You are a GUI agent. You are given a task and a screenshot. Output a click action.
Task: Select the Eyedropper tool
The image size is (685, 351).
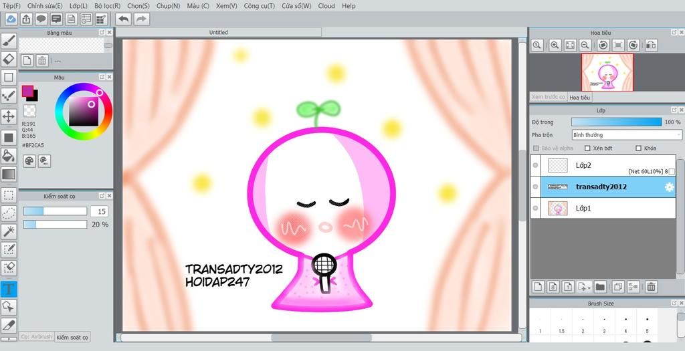(9, 325)
